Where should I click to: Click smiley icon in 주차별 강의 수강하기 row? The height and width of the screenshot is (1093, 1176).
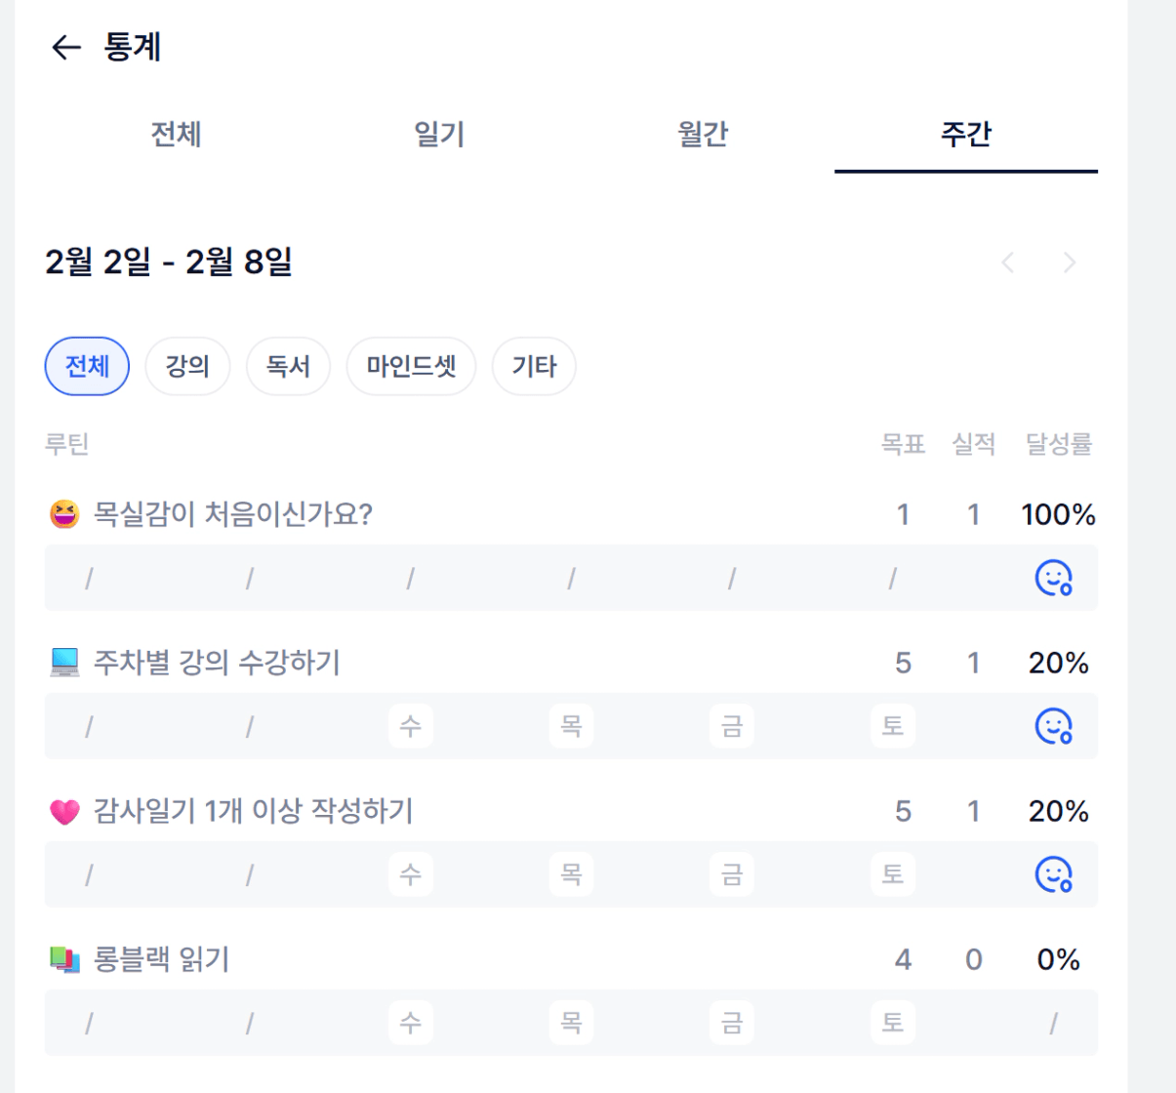[x=1053, y=726]
